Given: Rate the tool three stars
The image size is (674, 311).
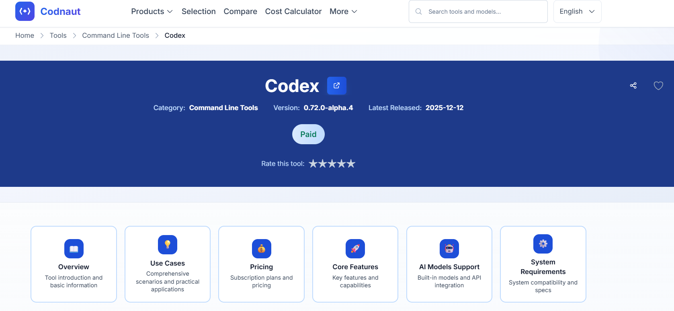Looking at the screenshot, I should (x=332, y=164).
